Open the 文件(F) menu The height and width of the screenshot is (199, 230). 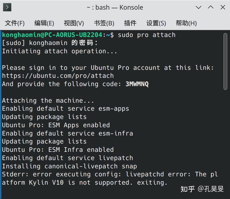(15, 23)
